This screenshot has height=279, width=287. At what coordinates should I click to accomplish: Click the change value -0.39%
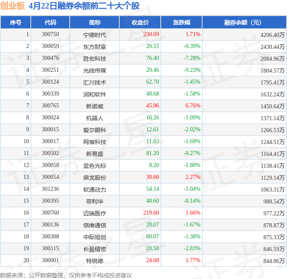point(192,46)
